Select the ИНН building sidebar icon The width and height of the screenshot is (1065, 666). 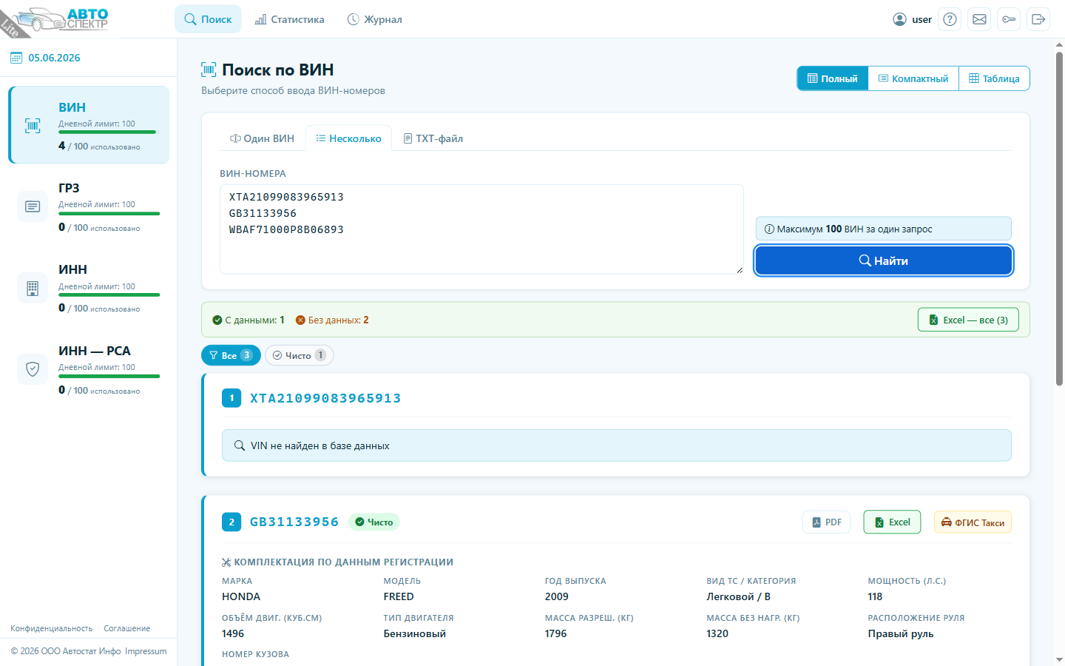33,288
